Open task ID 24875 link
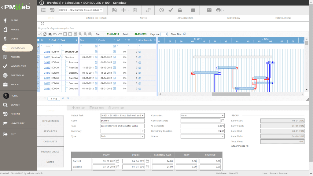 click(x=47, y=52)
